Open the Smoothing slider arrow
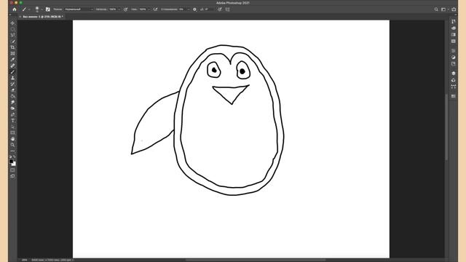Viewport: 466px width, 262px height. pyautogui.click(x=189, y=9)
